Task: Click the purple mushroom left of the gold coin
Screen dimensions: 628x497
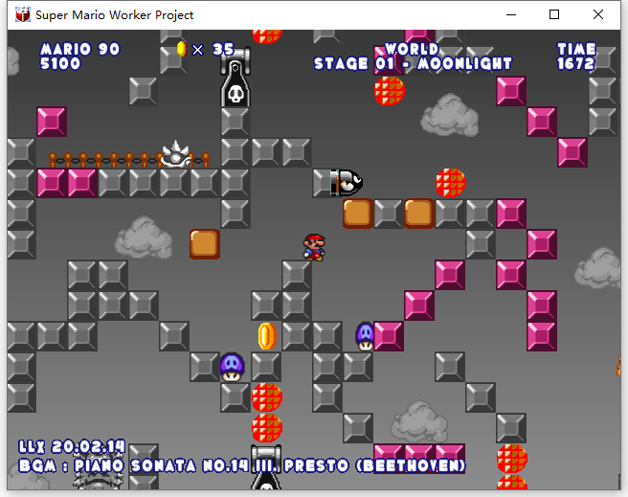Action: 233,367
